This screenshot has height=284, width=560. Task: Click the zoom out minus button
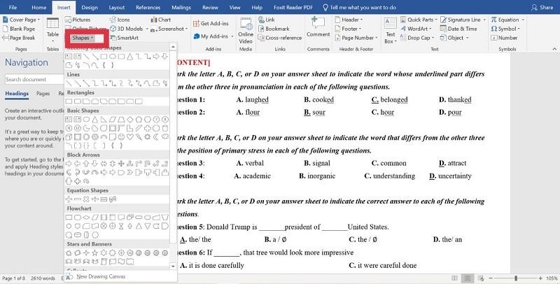coord(491,278)
